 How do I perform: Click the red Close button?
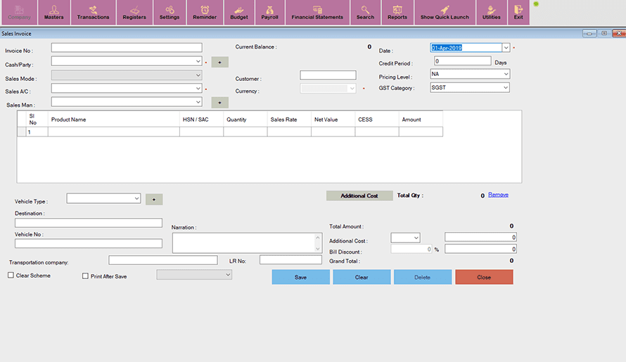(x=484, y=277)
